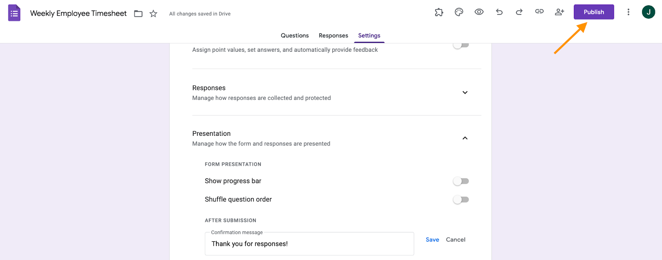Open the add-ons puzzle icon

[439, 12]
